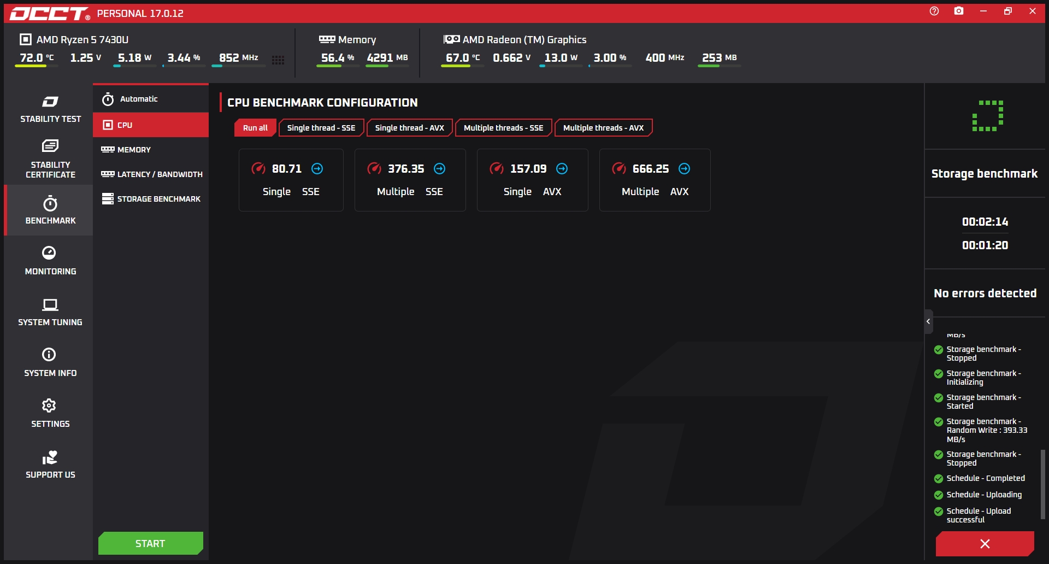Select the Storage Benchmark menu item
The height and width of the screenshot is (564, 1049).
tap(151, 199)
